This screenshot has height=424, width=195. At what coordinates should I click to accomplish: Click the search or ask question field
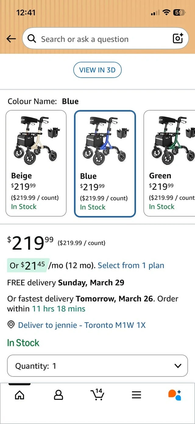click(x=101, y=39)
